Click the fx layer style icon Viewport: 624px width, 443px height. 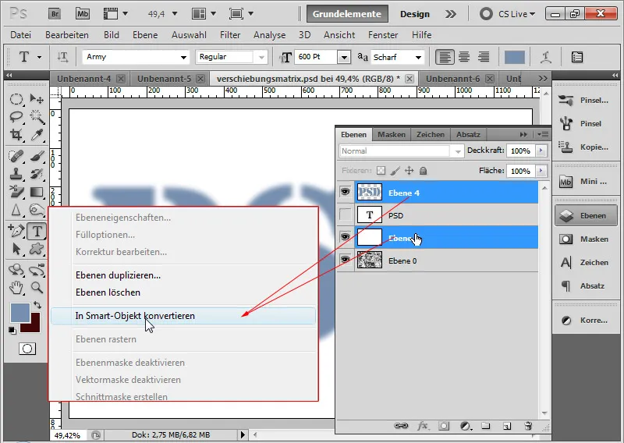423,426
